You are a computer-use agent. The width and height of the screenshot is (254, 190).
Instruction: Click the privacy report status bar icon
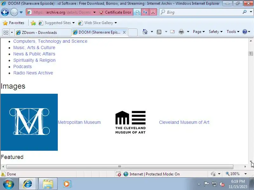click(213, 174)
